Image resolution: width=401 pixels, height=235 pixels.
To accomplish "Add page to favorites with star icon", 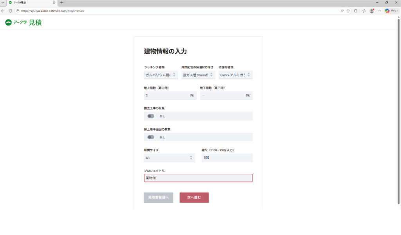I will point(348,11).
